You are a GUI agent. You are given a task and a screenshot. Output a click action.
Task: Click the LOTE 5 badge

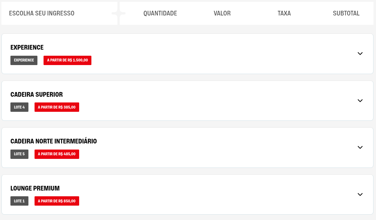[x=19, y=154]
